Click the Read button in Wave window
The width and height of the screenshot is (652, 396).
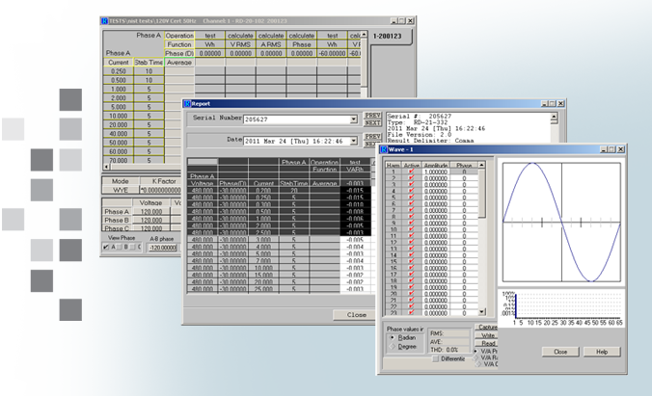[486, 343]
